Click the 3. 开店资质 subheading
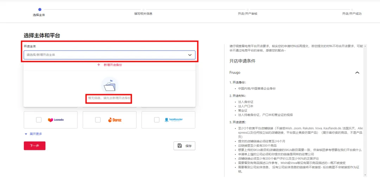 (238, 122)
